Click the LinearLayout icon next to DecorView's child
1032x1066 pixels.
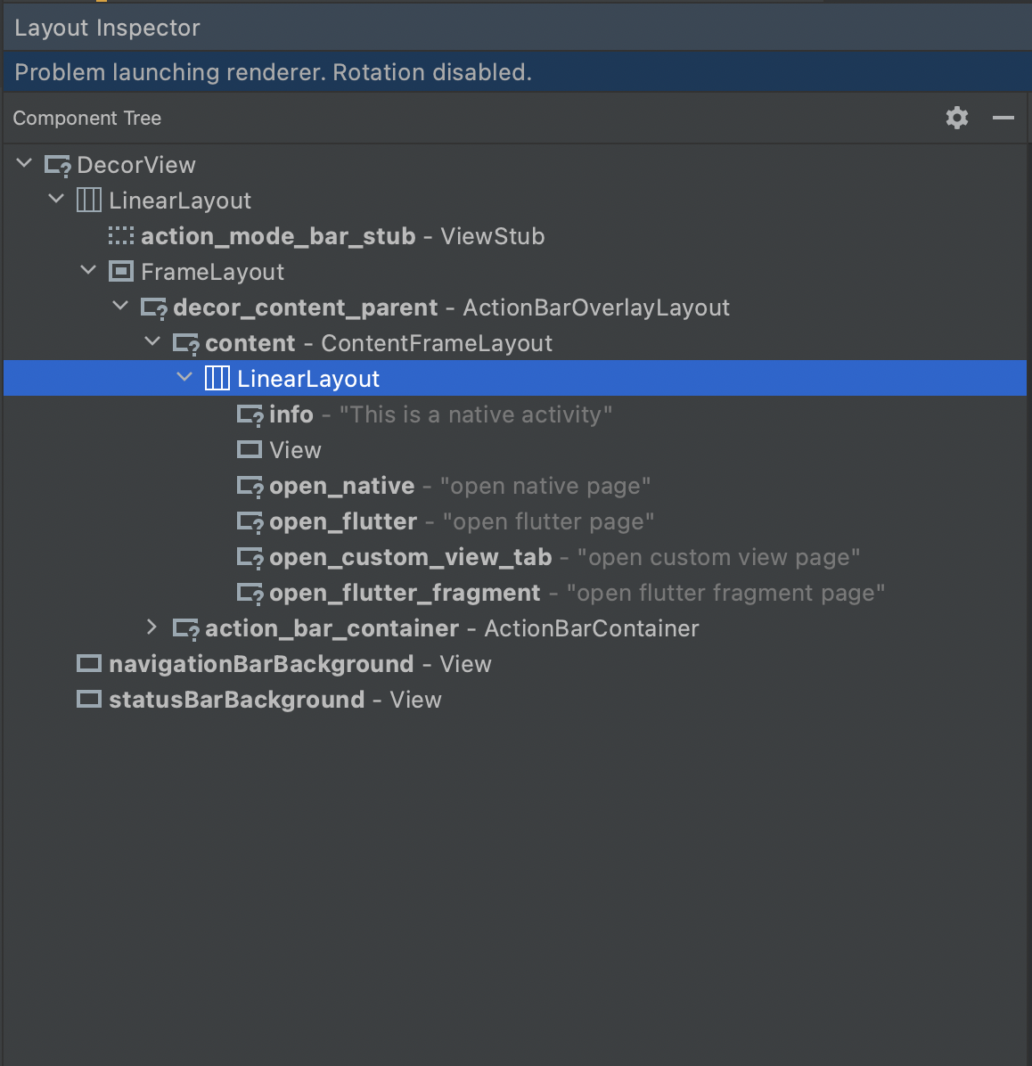pyautogui.click(x=89, y=200)
